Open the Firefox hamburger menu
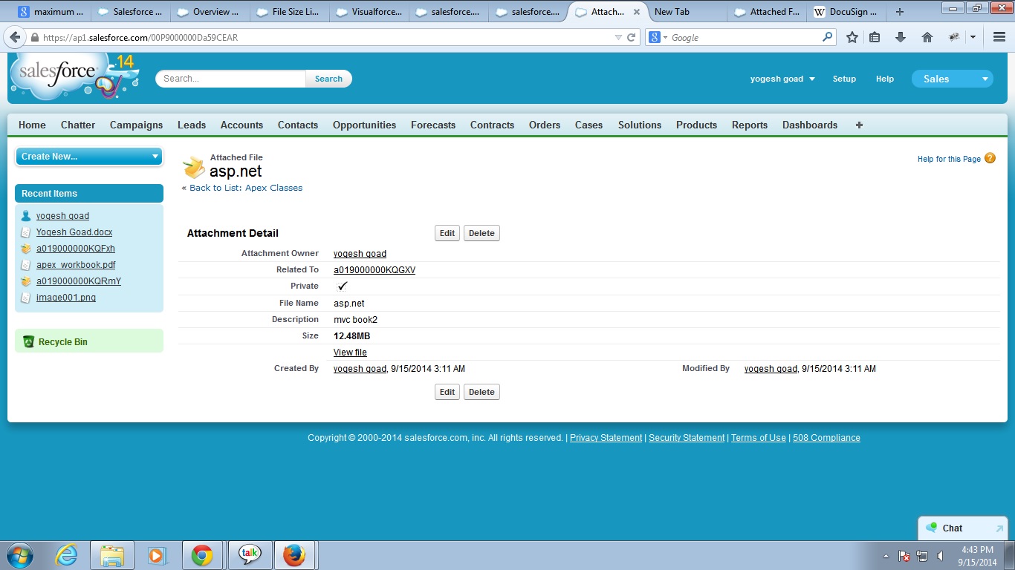The width and height of the screenshot is (1015, 570). coord(999,37)
